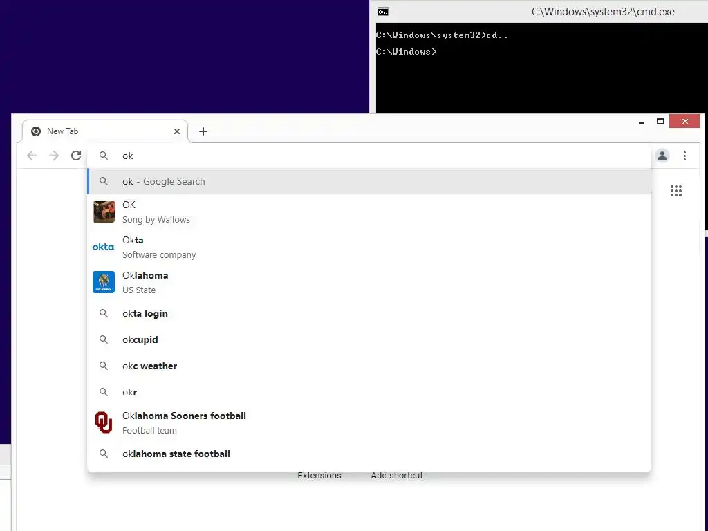Click the Chrome forward arrow
Screen dimensions: 708x531
coord(54,156)
